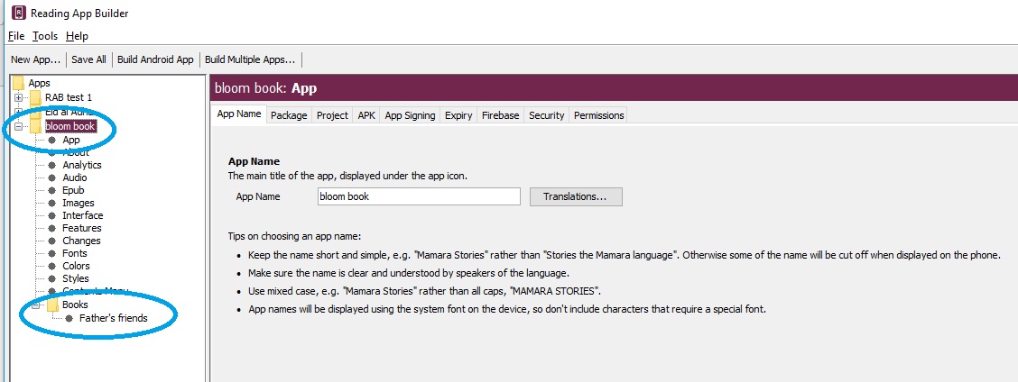Click the Reading App Builder title icon
The width and height of the screenshot is (1018, 382).
tap(18, 14)
